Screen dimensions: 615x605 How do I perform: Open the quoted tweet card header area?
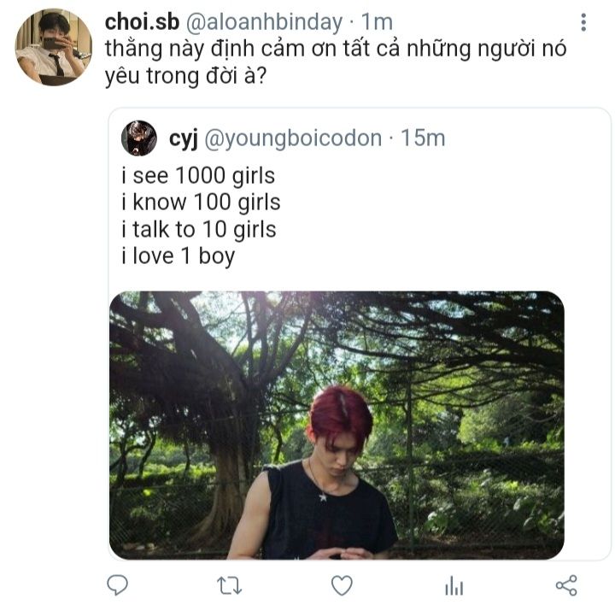click(x=284, y=138)
